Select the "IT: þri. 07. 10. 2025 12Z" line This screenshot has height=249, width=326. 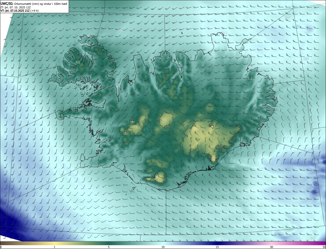tap(16, 7)
